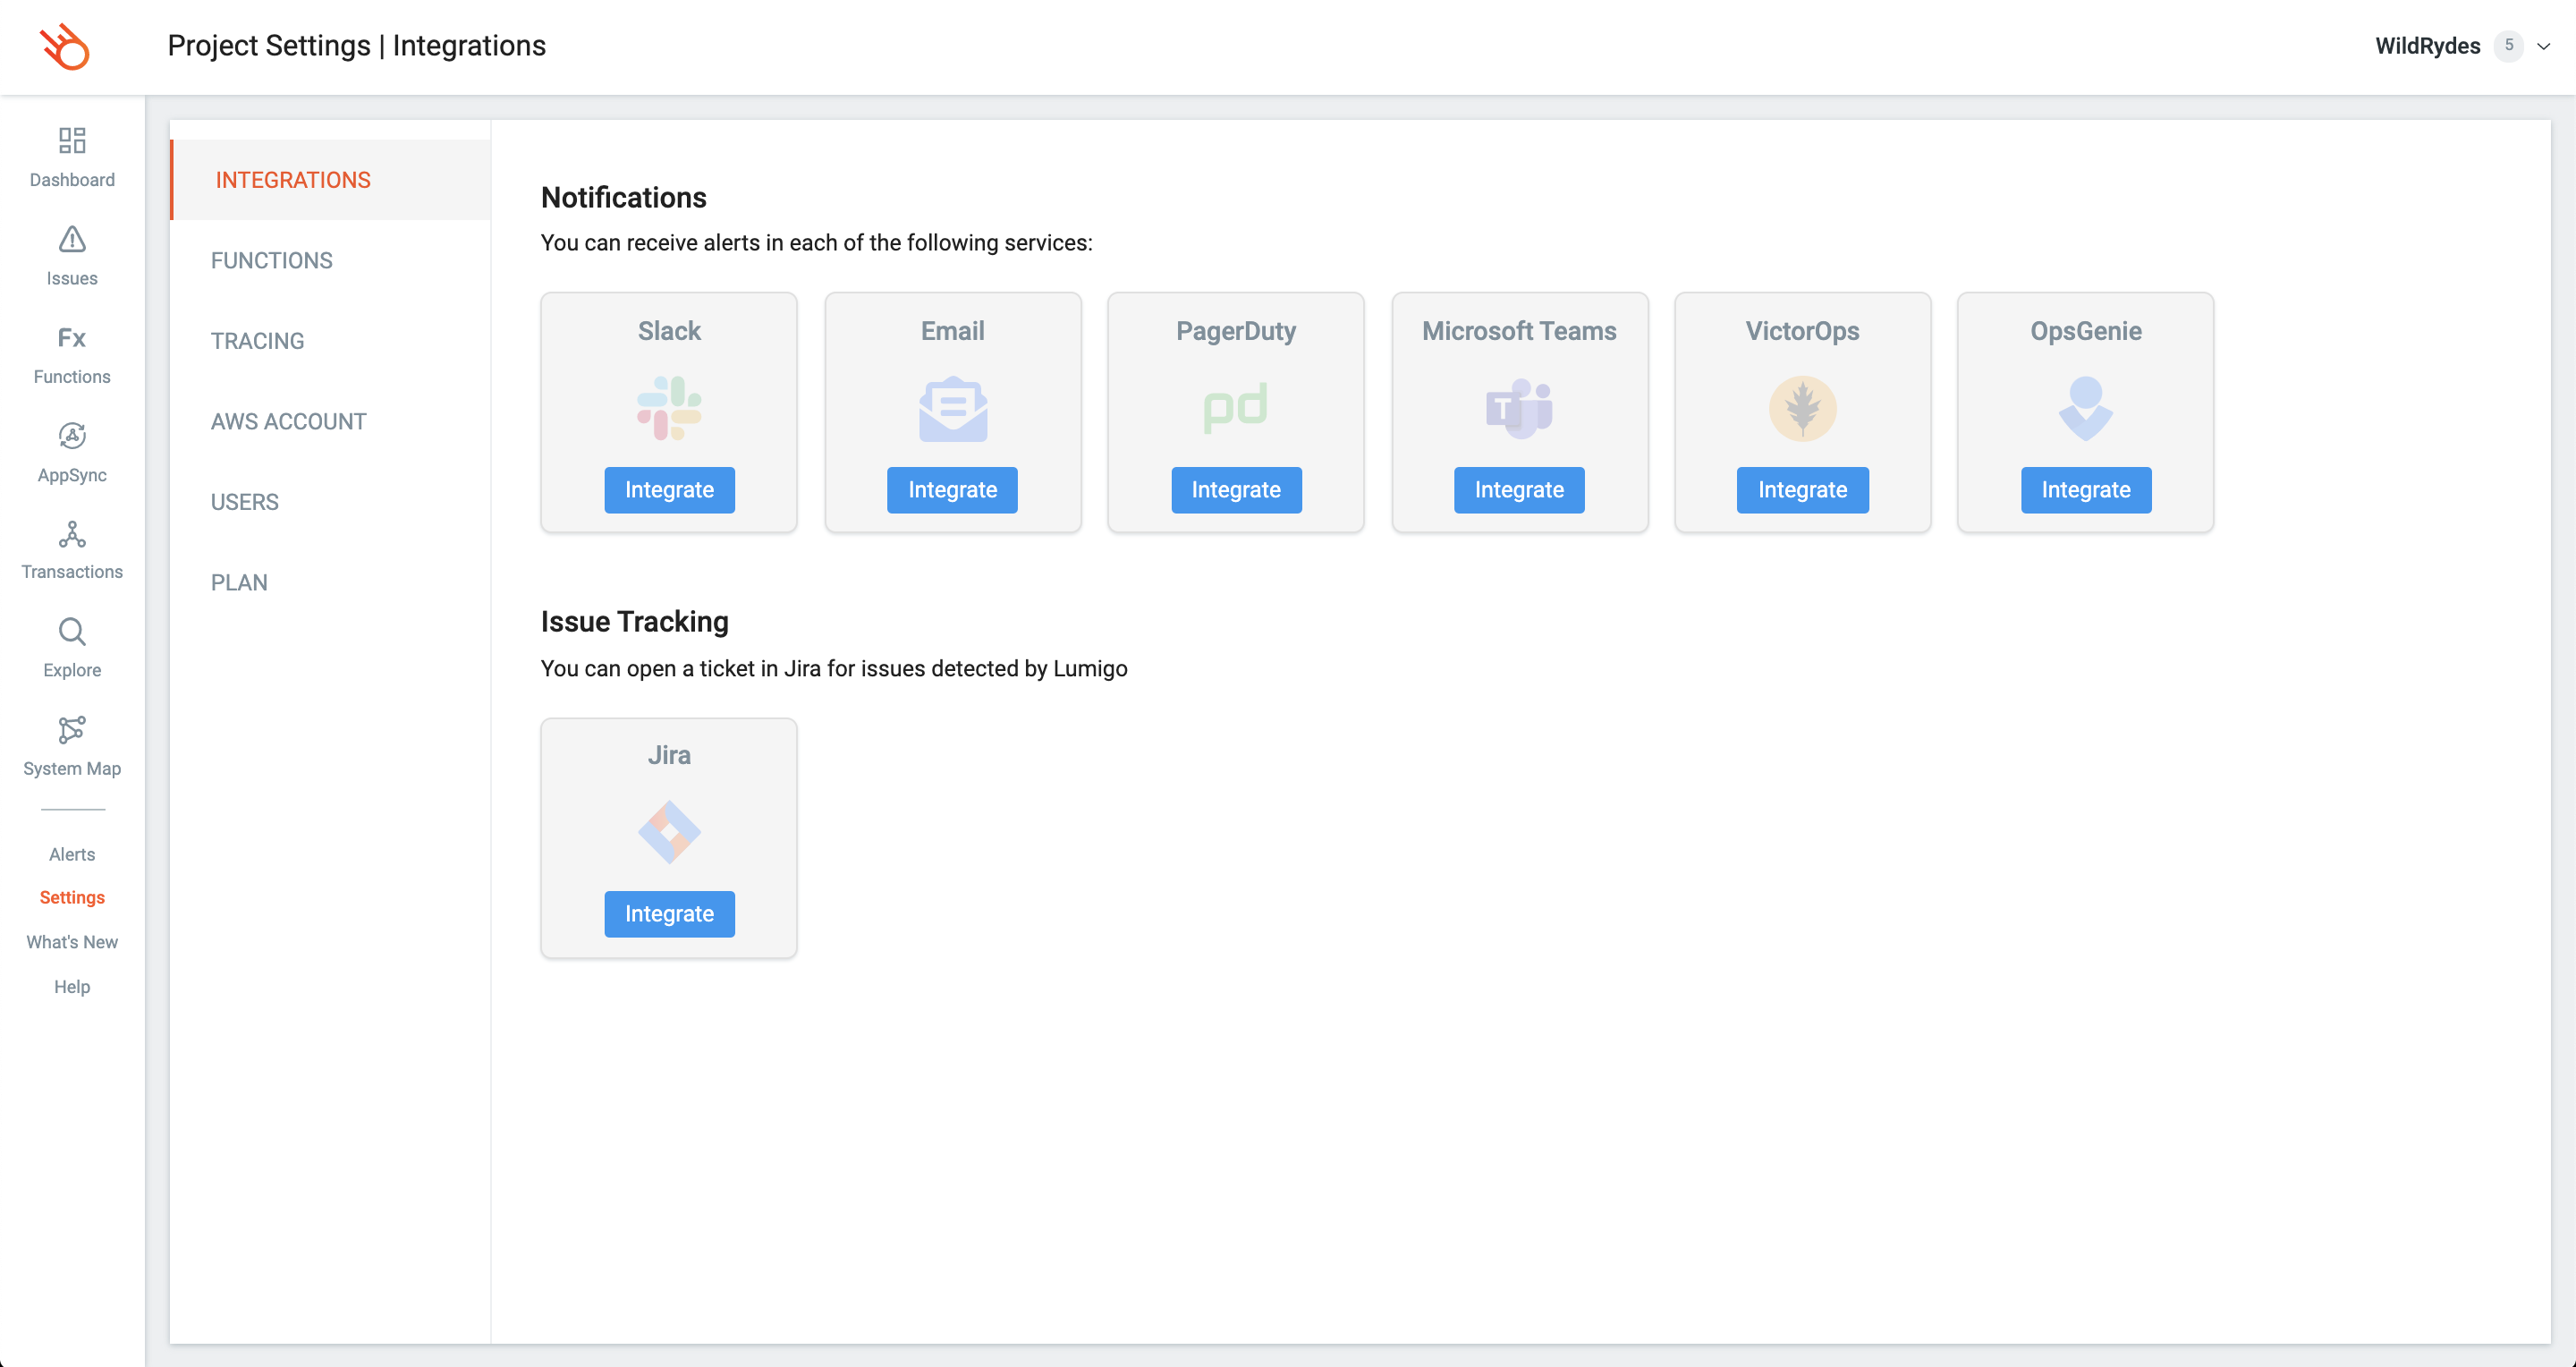Open the Transactions sidebar icon
This screenshot has width=2576, height=1367.
click(72, 535)
